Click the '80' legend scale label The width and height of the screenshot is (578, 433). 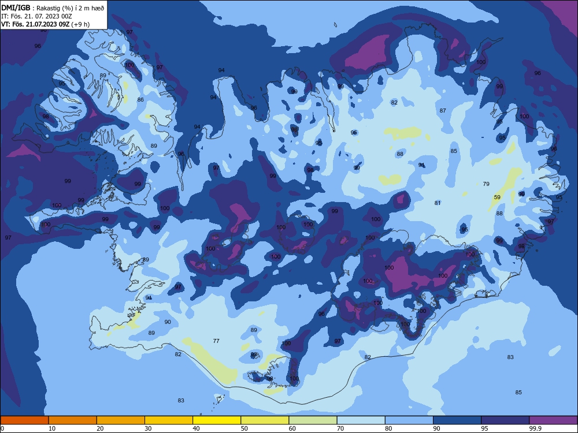pos(388,428)
